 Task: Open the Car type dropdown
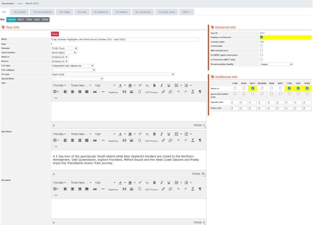113,74
